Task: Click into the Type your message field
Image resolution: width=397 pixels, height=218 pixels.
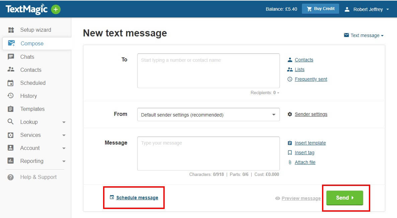Action: click(208, 154)
